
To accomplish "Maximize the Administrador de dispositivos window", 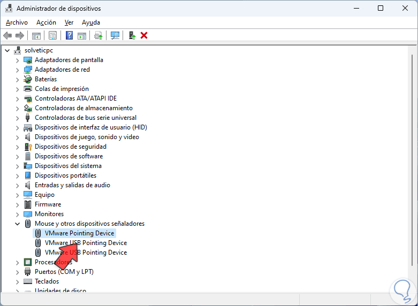I will tap(381, 8).
